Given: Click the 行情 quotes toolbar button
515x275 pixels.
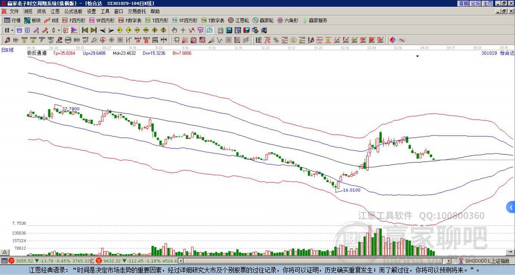Looking at the screenshot, I should click(x=13, y=20).
